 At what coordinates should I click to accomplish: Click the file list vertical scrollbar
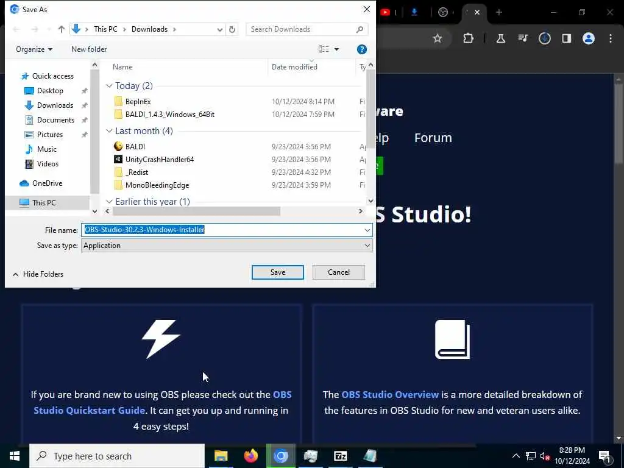[x=370, y=110]
